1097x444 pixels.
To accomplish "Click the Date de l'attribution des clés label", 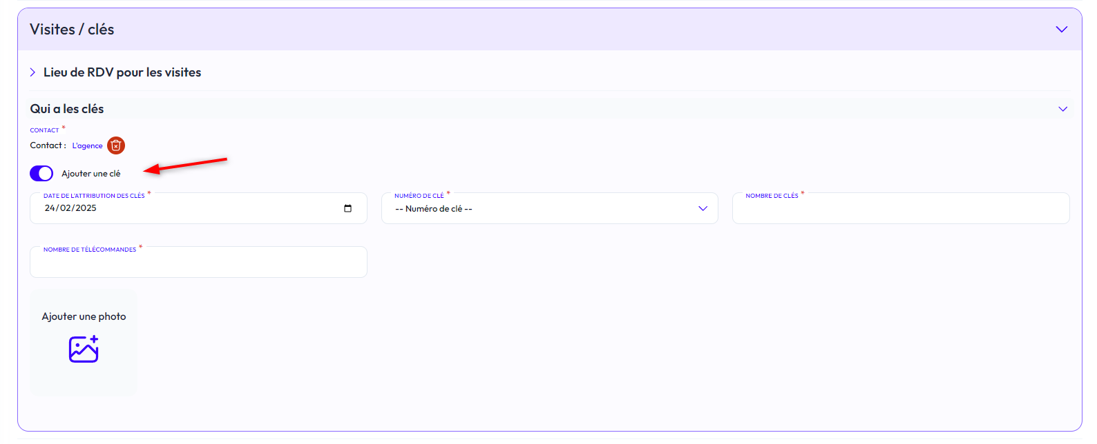I will click(94, 196).
